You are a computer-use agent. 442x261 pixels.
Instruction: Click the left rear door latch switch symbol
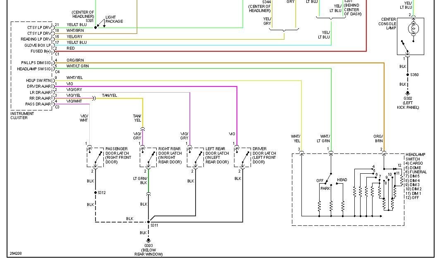click(195, 157)
